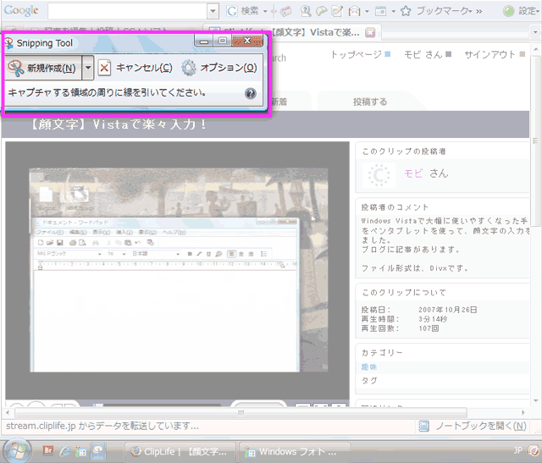The height and width of the screenshot is (463, 542).
Task: Open the Windows Start orb
Action: [17, 450]
